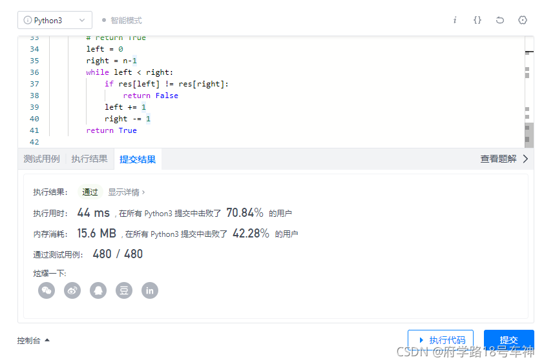Click 'left += 1' on line 39
The height and width of the screenshot is (364, 544).
(125, 107)
